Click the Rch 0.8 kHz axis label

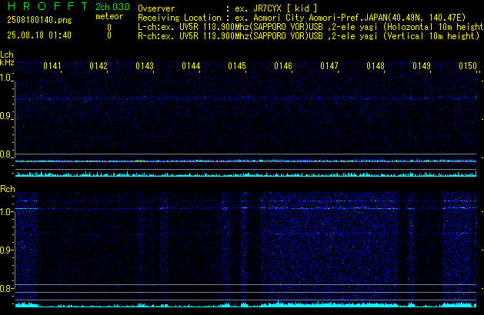(x=6, y=288)
